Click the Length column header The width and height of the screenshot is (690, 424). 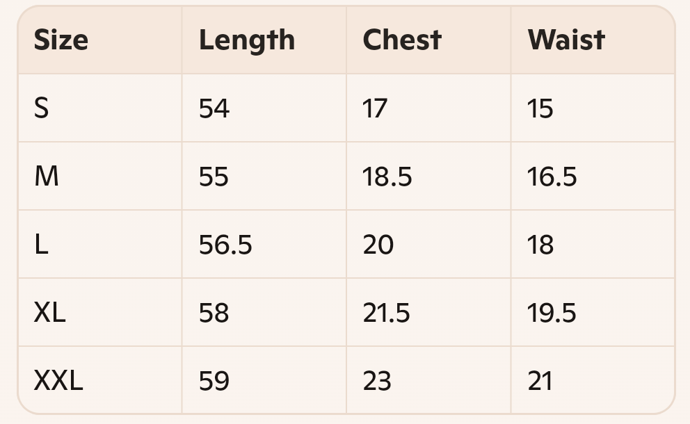(247, 41)
